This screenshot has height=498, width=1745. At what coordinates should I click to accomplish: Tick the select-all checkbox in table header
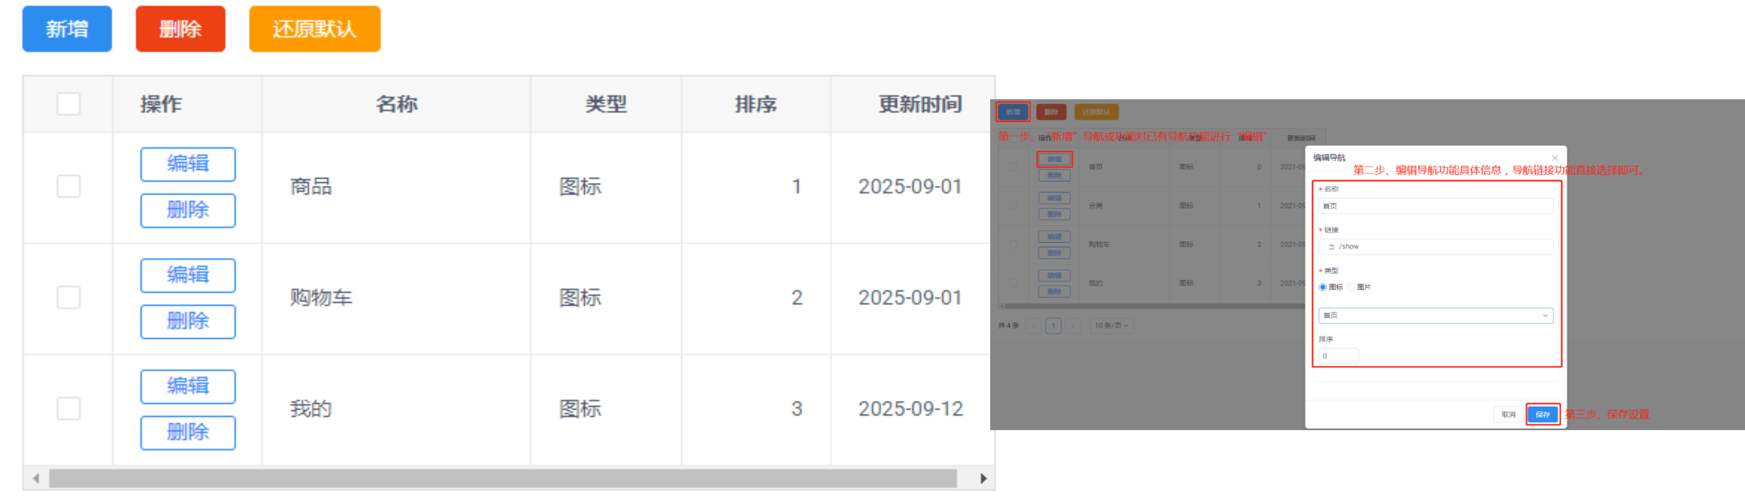(x=68, y=104)
